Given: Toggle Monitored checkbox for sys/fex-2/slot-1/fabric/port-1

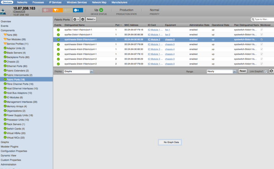Looking at the screenshot, I should [x=262, y=35].
